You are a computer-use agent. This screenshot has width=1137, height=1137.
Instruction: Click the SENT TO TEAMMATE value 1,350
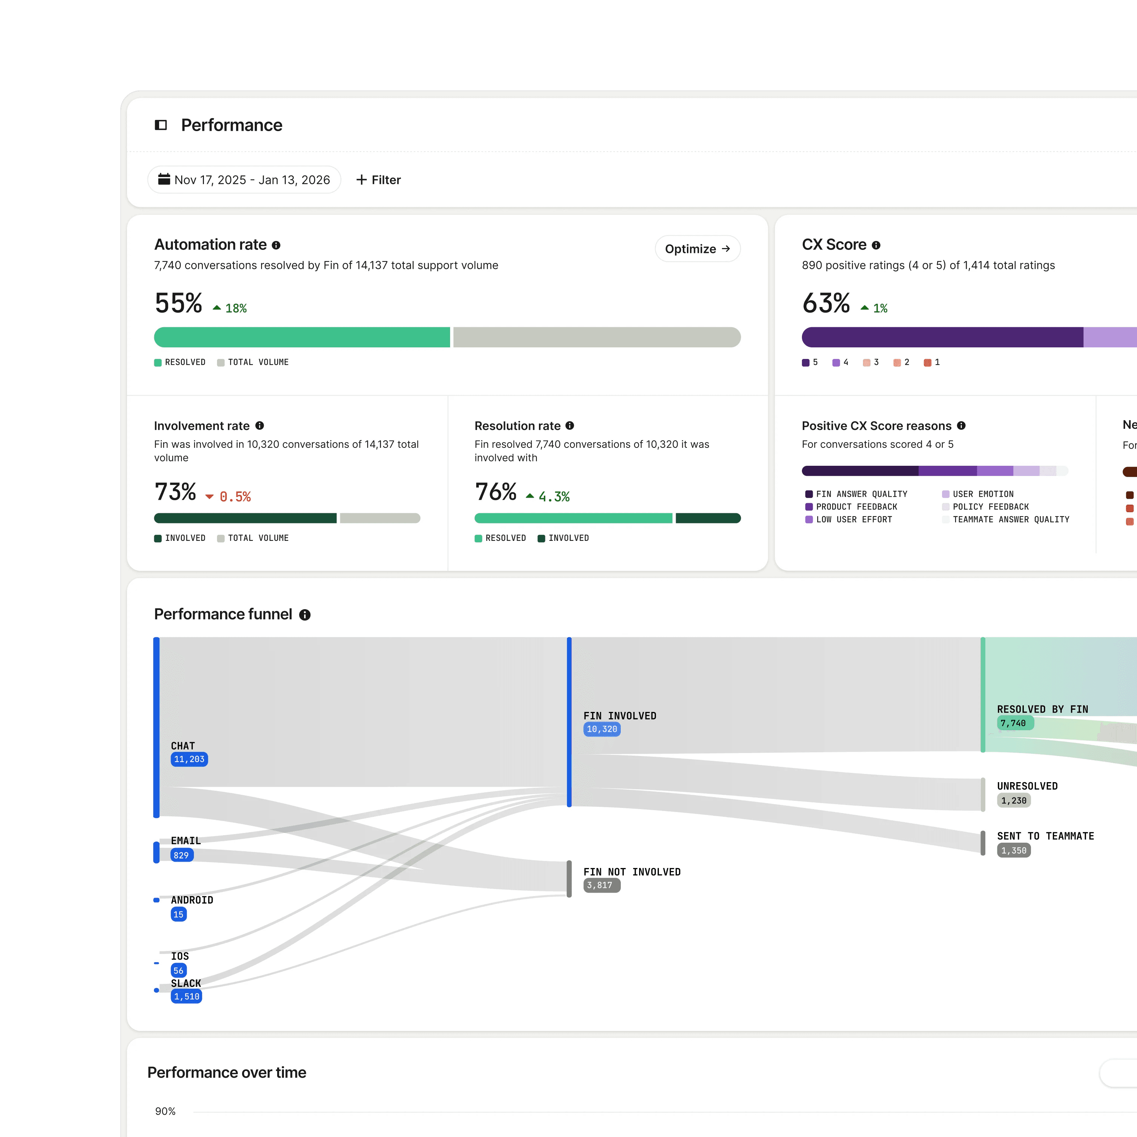coord(1013,851)
